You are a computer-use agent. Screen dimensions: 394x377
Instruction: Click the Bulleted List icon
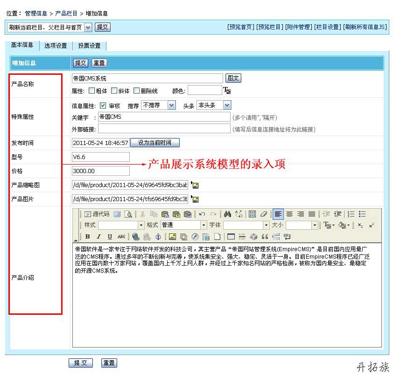(362, 214)
